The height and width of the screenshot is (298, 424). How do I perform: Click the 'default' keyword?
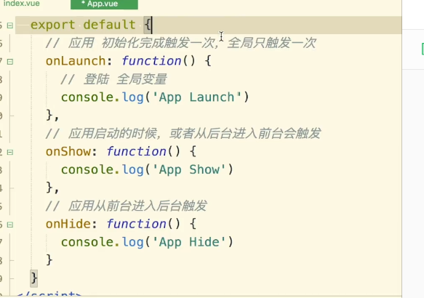click(109, 25)
